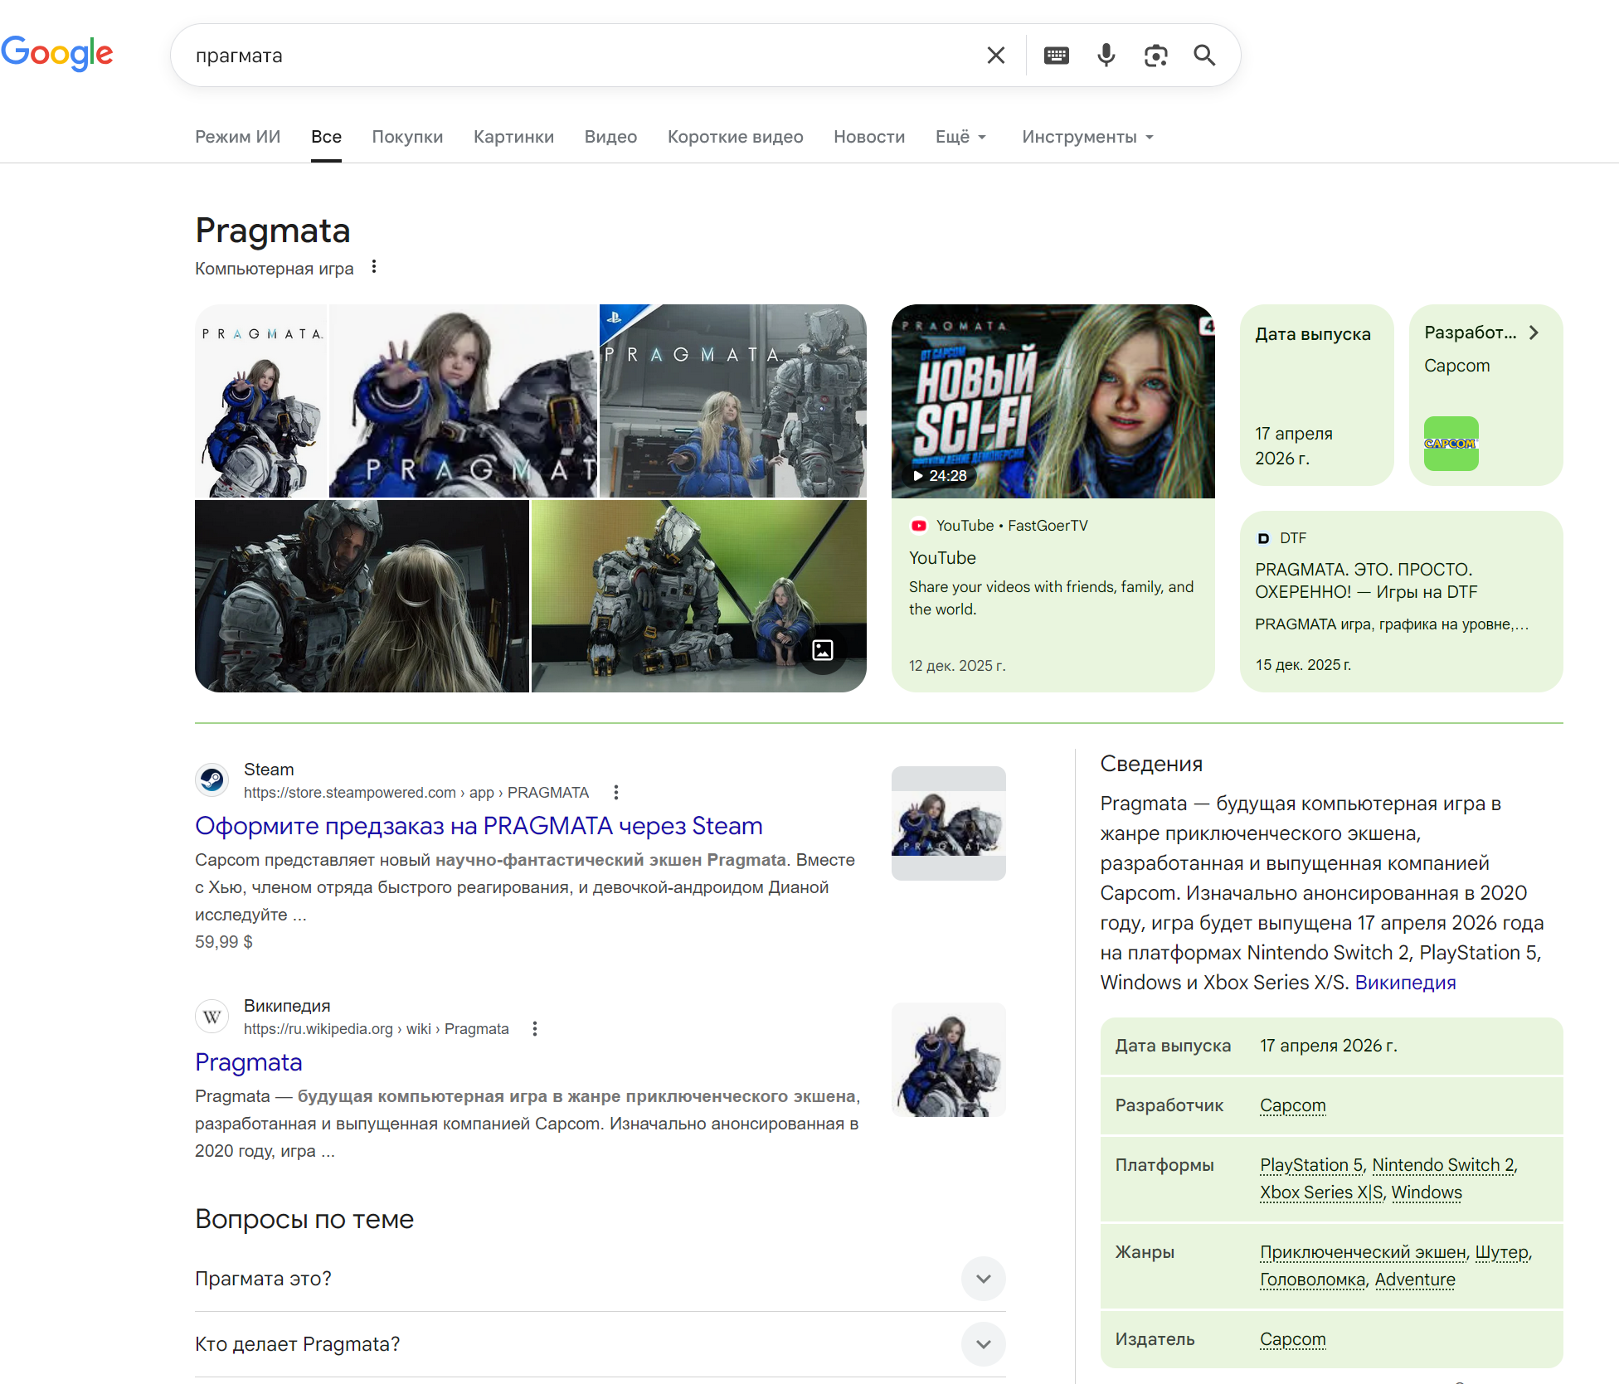Click the PlayStation 5 platform link
Image resolution: width=1619 pixels, height=1384 pixels.
[x=1311, y=1165]
